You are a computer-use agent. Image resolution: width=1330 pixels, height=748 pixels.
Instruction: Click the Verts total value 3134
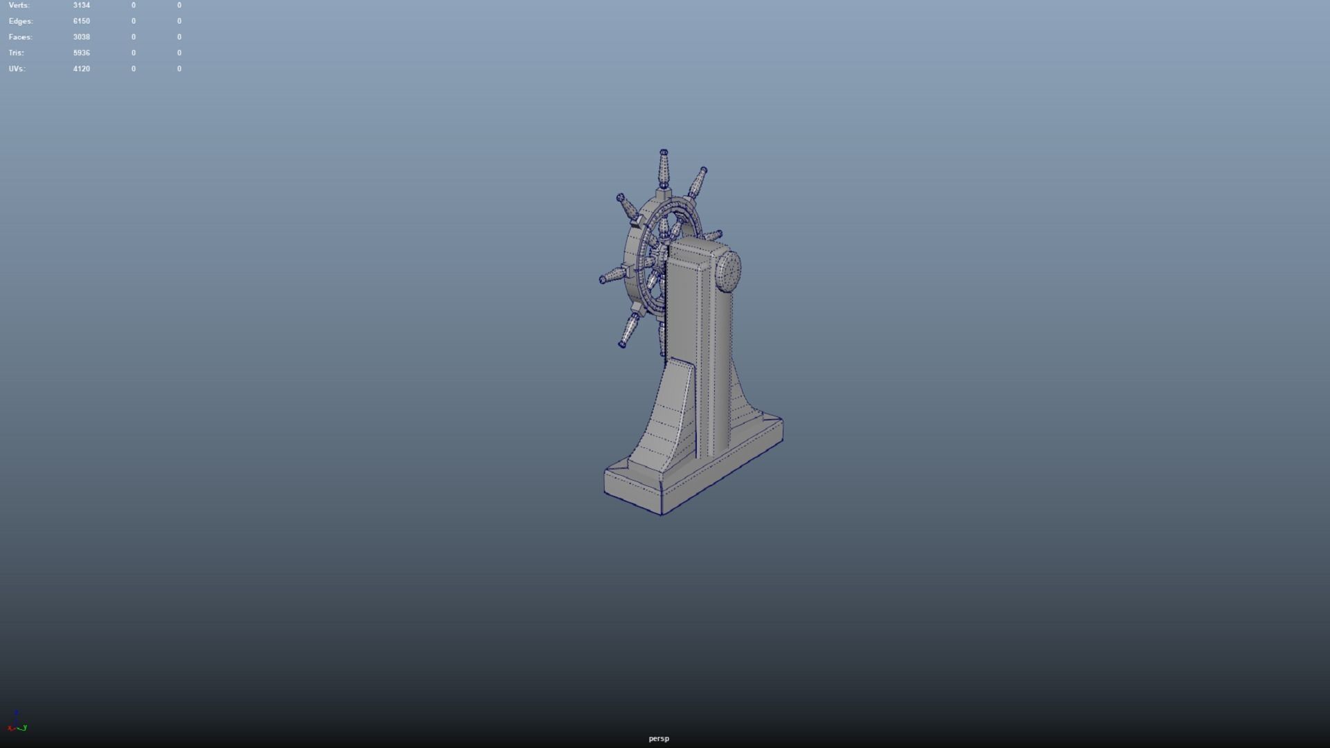(81, 5)
